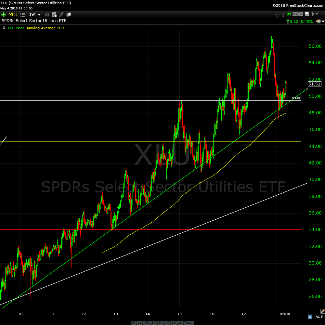Select the pencil drawing tool

[61, 15]
